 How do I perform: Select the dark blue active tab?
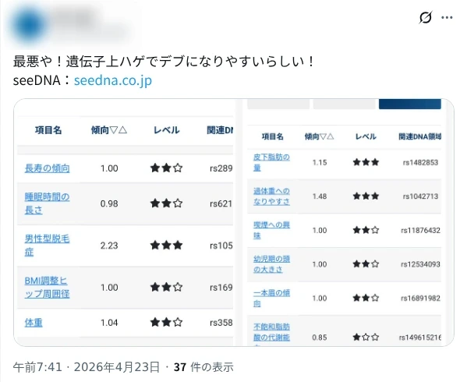pos(410,104)
